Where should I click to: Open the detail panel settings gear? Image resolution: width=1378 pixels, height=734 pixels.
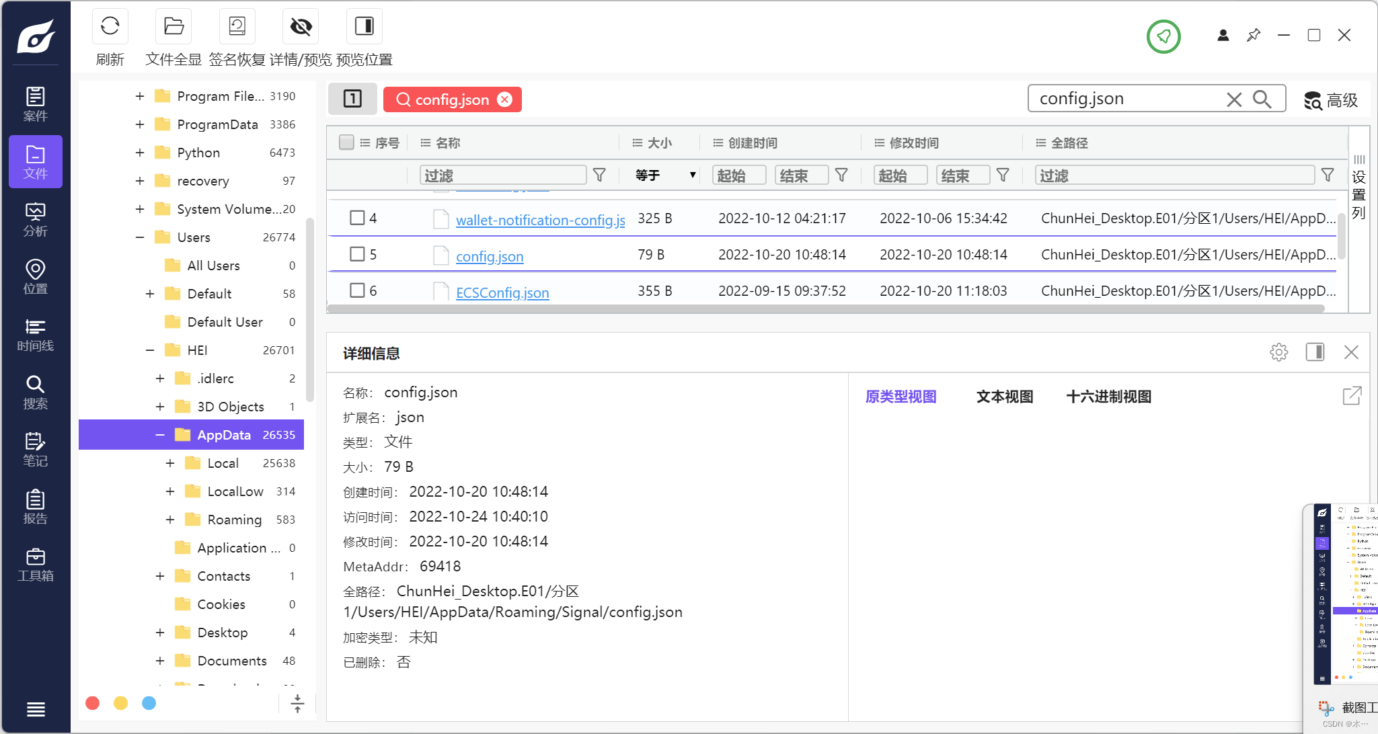[1278, 352]
